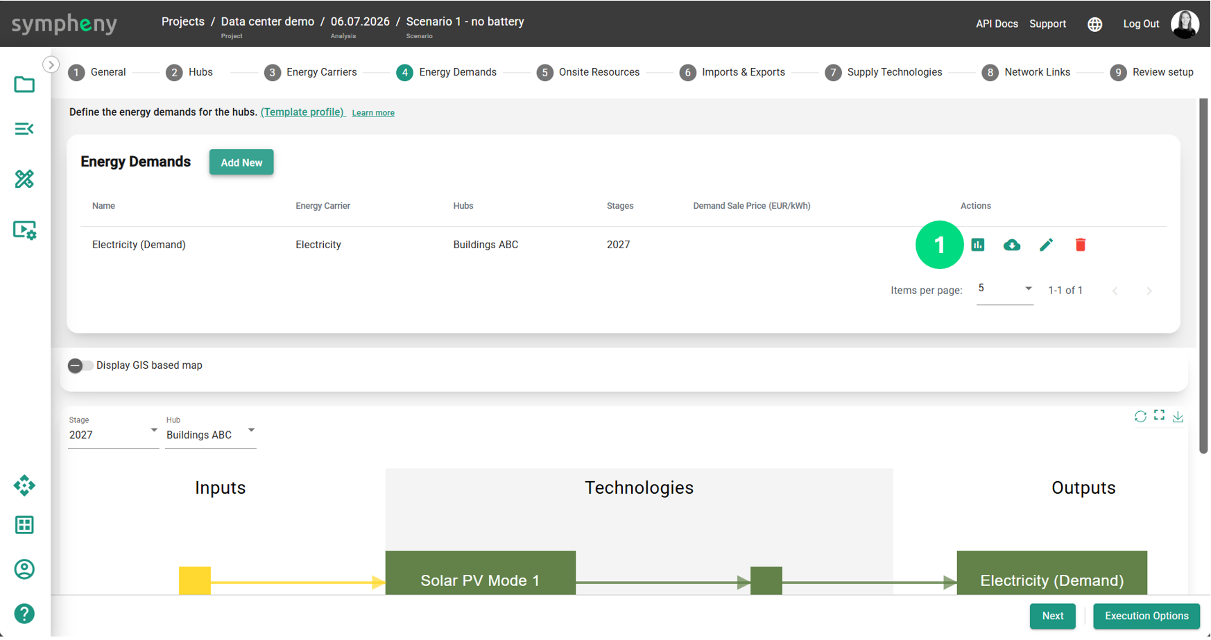Open the user account icon in sidebar
Screen dimensions: 1211x640
(24, 570)
